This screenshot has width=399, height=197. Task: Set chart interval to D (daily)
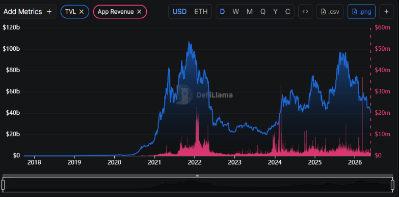point(222,12)
